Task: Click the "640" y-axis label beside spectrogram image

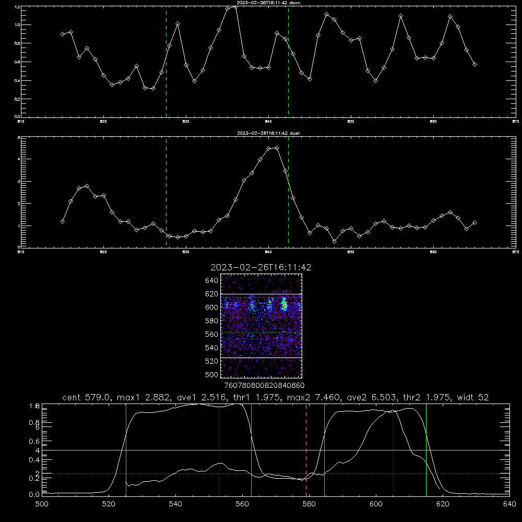Action: 211,281
